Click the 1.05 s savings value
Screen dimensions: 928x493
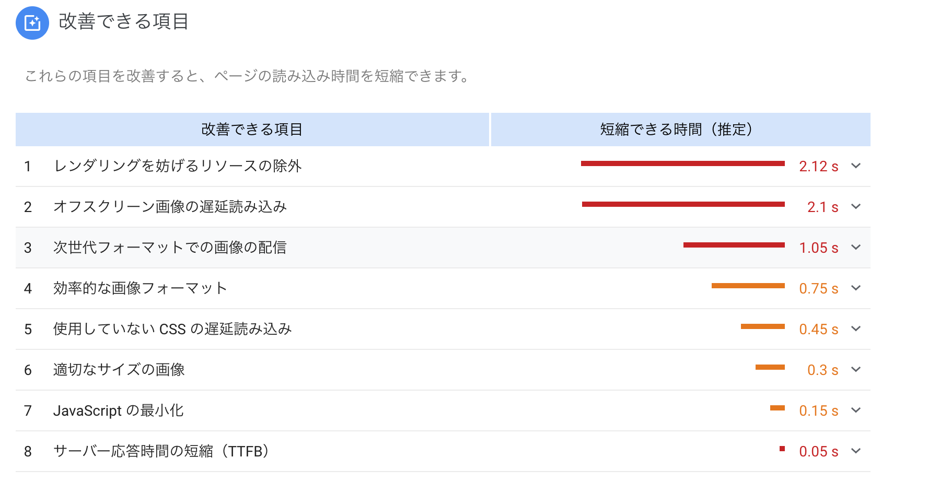818,248
